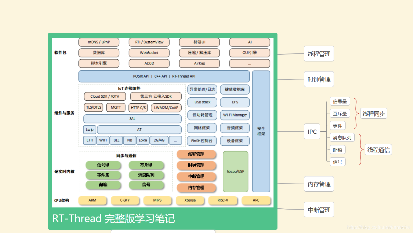Select the 线程通信 summary node
Viewport: 413px width, 233px height.
pos(378,150)
